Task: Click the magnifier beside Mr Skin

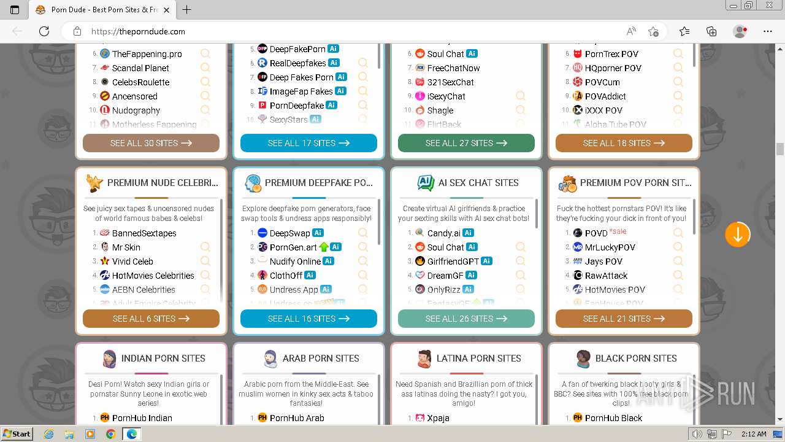Action: coord(205,247)
